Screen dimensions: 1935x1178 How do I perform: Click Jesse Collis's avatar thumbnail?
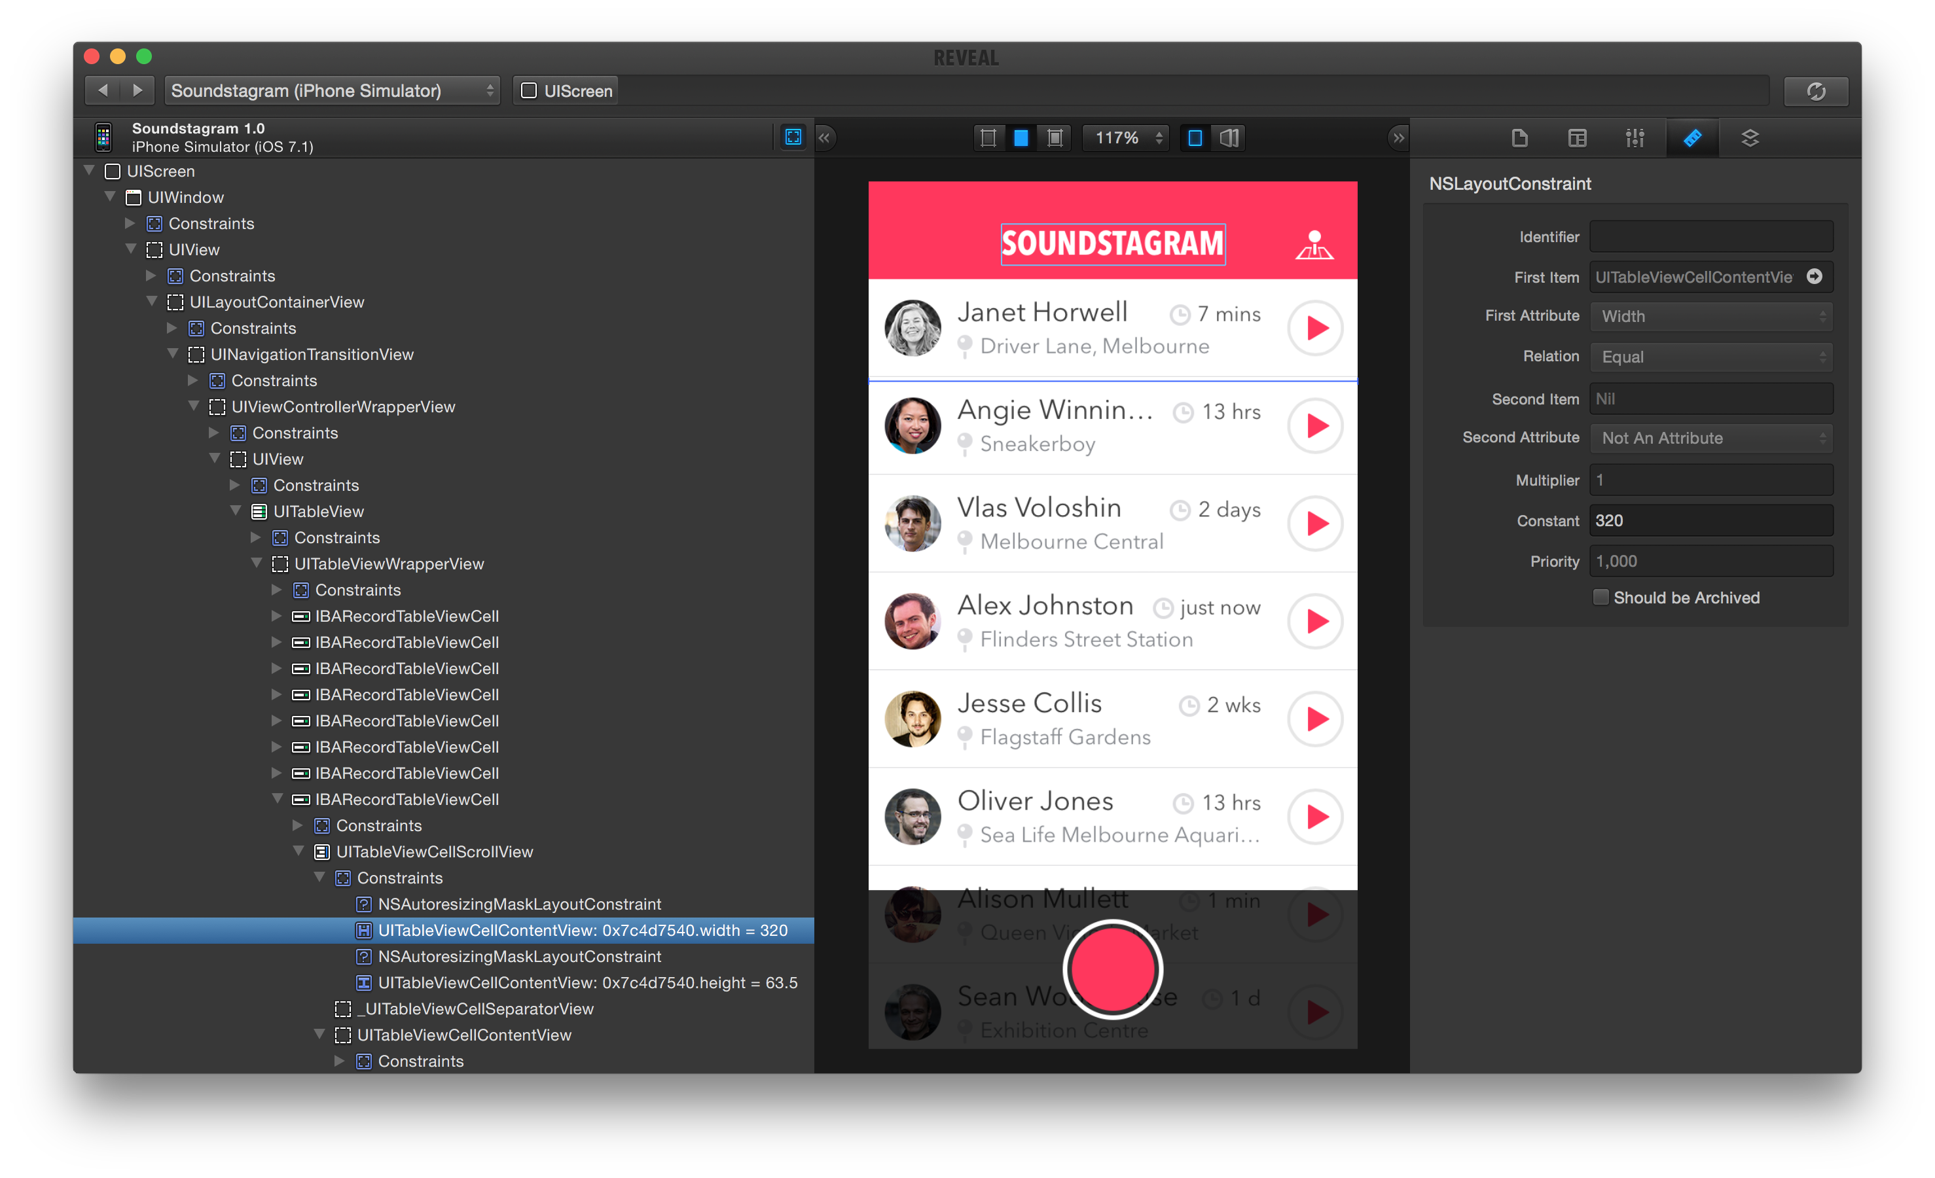913,719
